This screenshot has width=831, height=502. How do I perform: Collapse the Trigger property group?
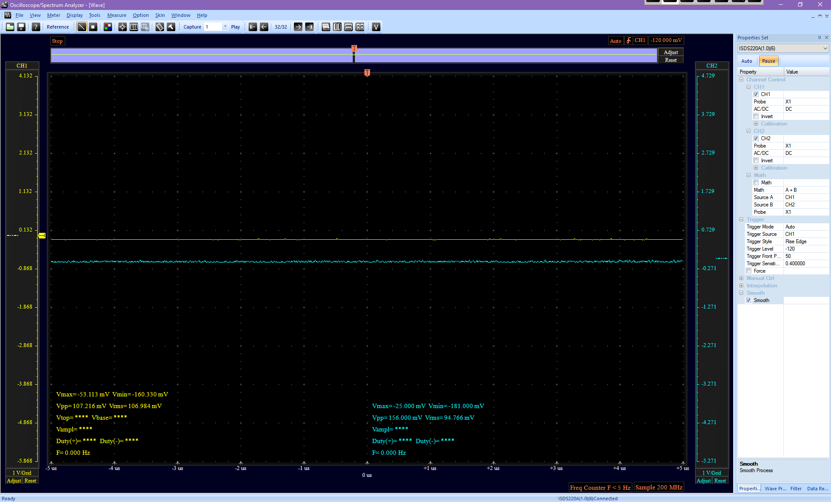pos(741,219)
